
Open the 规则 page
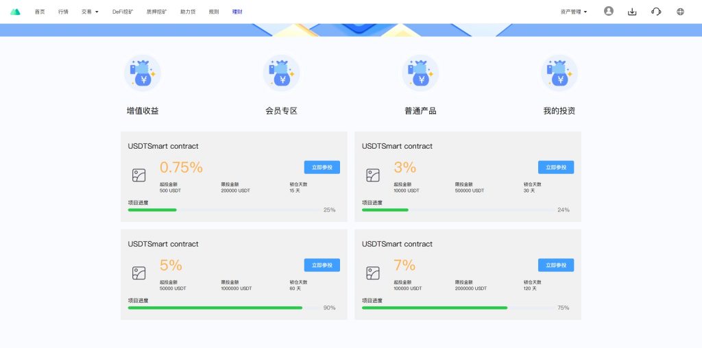(x=214, y=12)
